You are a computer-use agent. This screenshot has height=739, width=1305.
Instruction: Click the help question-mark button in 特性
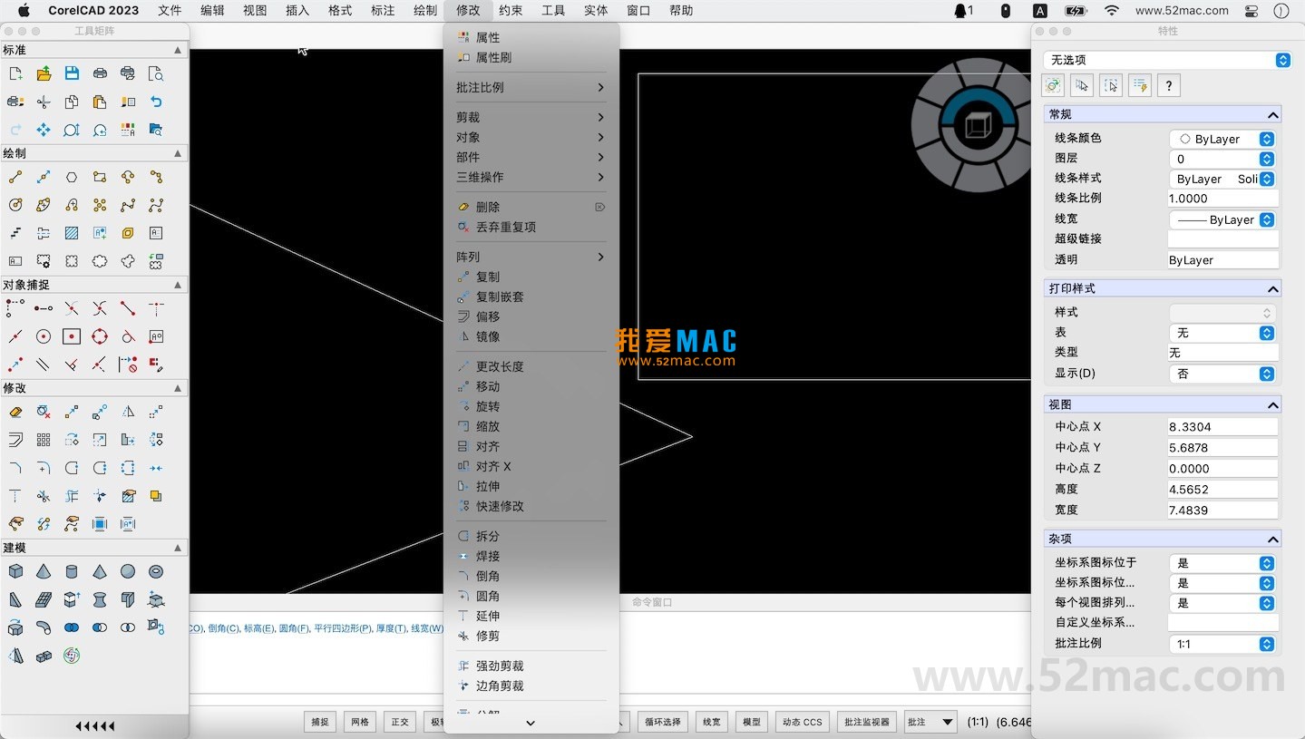(x=1169, y=86)
